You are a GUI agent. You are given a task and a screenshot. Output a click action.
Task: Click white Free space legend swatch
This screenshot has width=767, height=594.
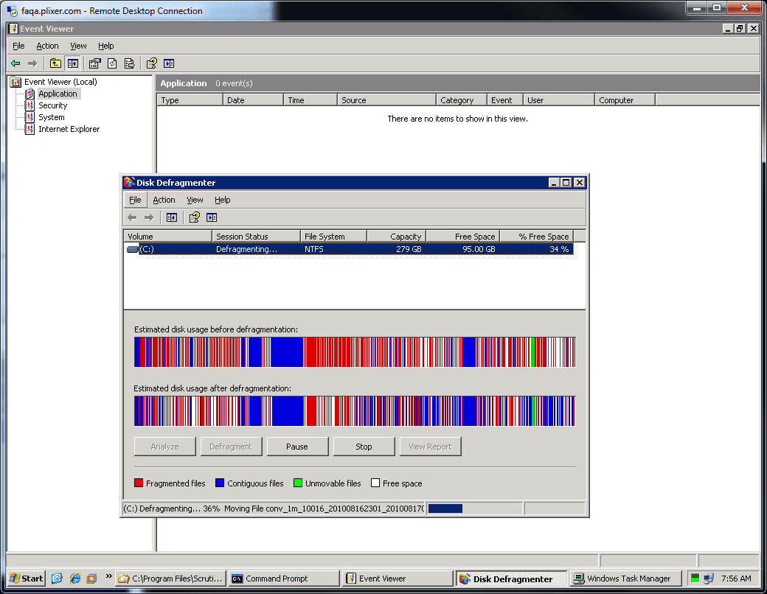[375, 483]
